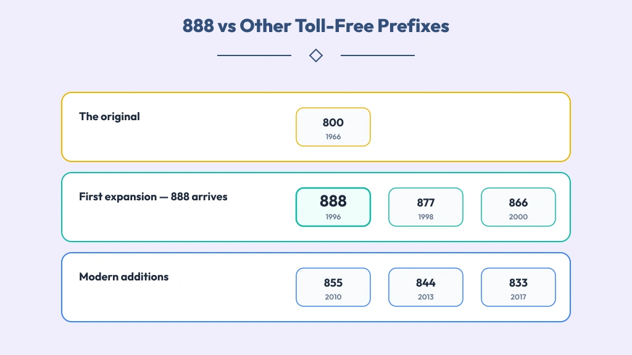The image size is (632, 355).
Task: Click the '888 vs Other Toll-Free Prefixes' title
Action: tap(316, 26)
